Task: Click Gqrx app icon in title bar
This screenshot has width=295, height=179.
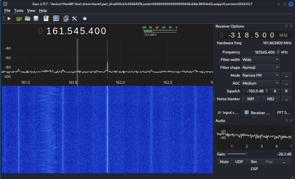Action: pyautogui.click(x=5, y=4)
